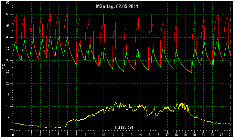
Task: Click hour 24 on the time axis
Action: click(231, 135)
